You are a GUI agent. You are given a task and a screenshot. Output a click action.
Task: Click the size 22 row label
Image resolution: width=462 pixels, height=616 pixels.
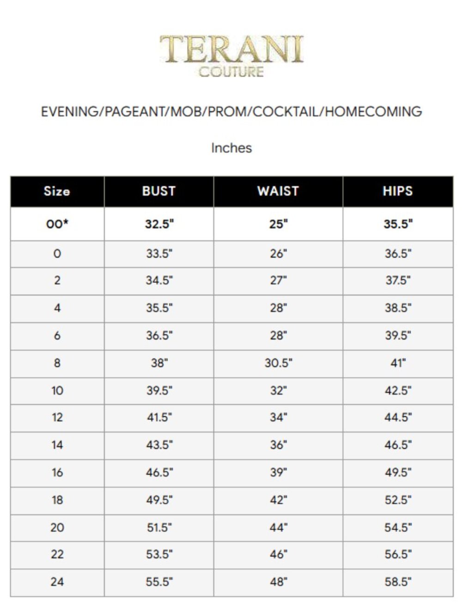click(57, 554)
